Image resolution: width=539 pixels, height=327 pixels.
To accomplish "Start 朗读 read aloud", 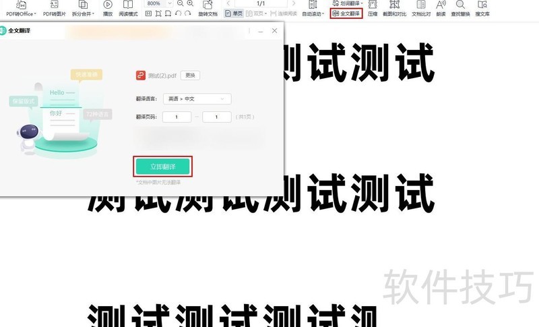I will coord(441,9).
